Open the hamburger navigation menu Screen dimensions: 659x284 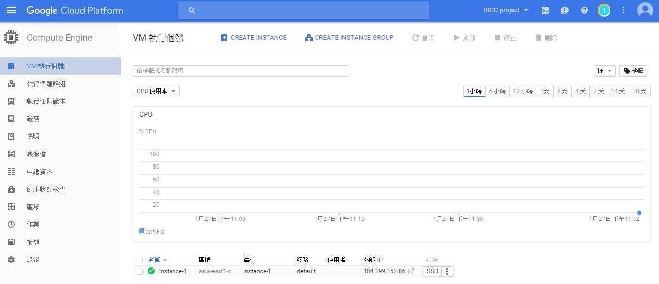pyautogui.click(x=11, y=10)
